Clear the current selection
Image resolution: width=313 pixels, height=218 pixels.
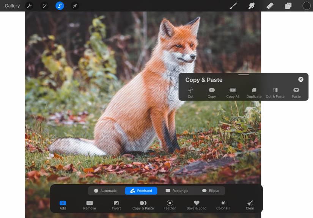(250, 204)
